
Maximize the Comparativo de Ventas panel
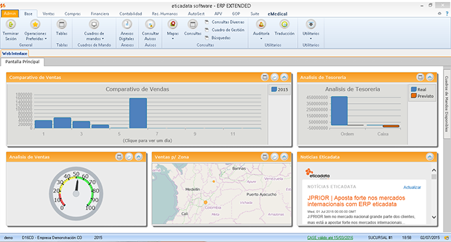click(x=265, y=77)
